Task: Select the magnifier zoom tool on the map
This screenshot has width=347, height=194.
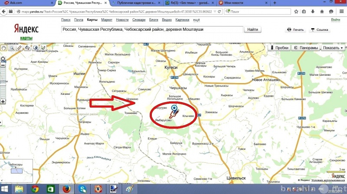Action: (x=12, y=48)
